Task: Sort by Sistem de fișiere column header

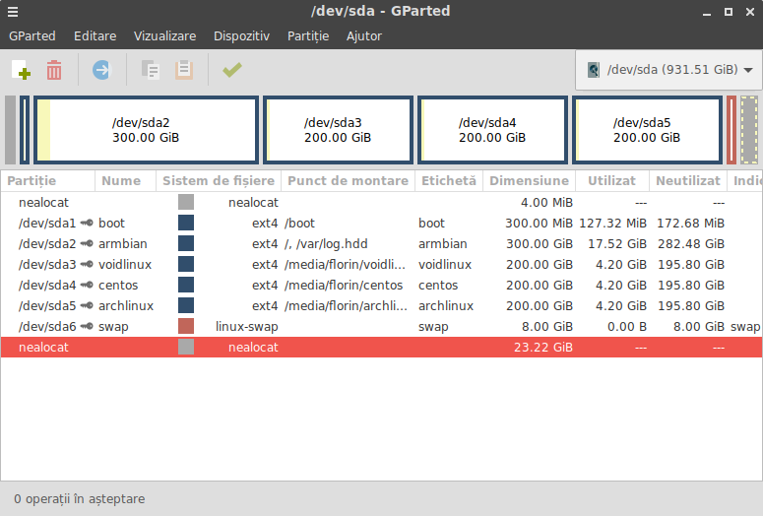Action: tap(219, 181)
